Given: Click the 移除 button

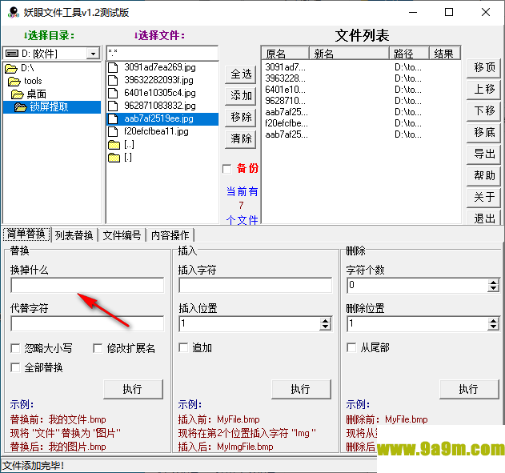Looking at the screenshot, I should pos(241,117).
